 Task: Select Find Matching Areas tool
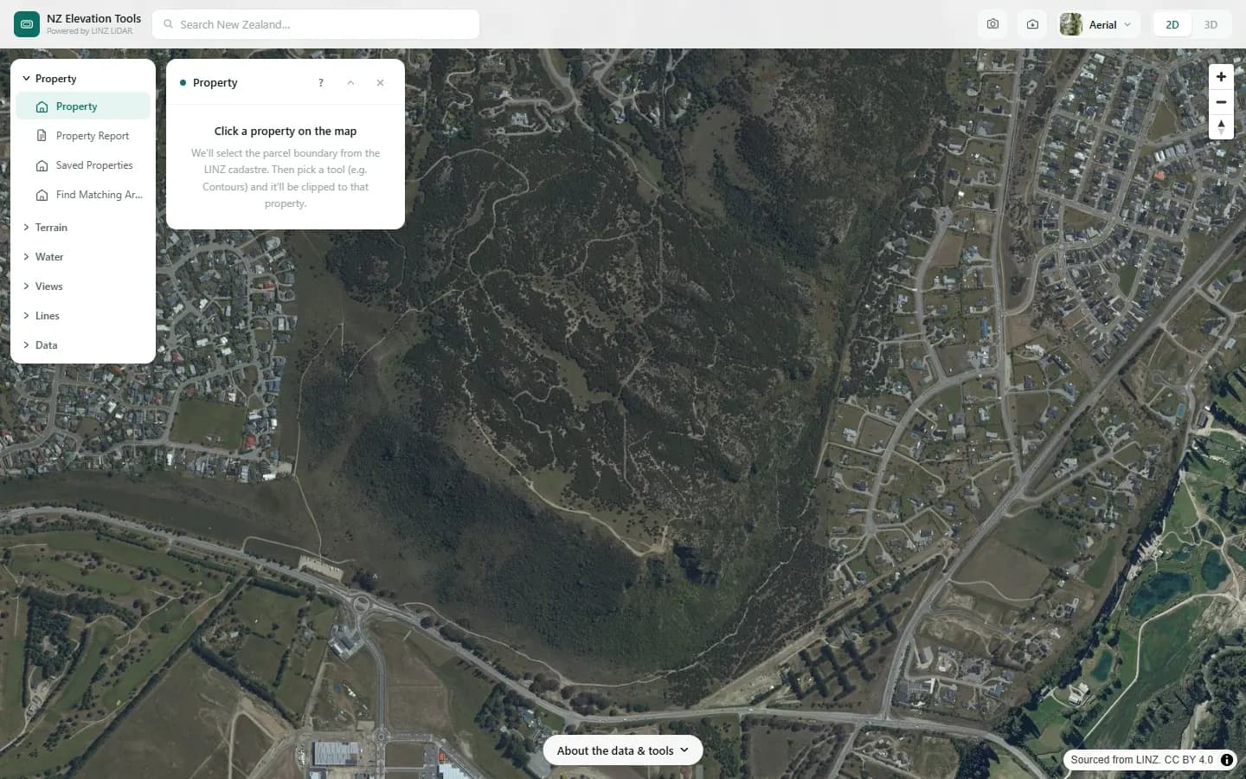pyautogui.click(x=83, y=195)
